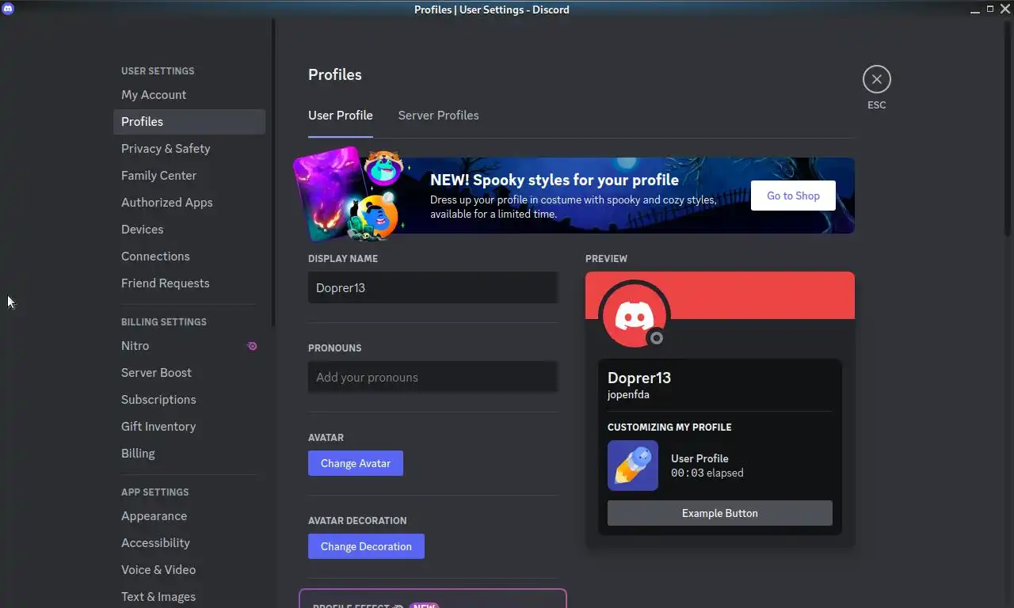Switch to the User Profile tab
Viewport: 1014px width, 608px height.
click(340, 116)
